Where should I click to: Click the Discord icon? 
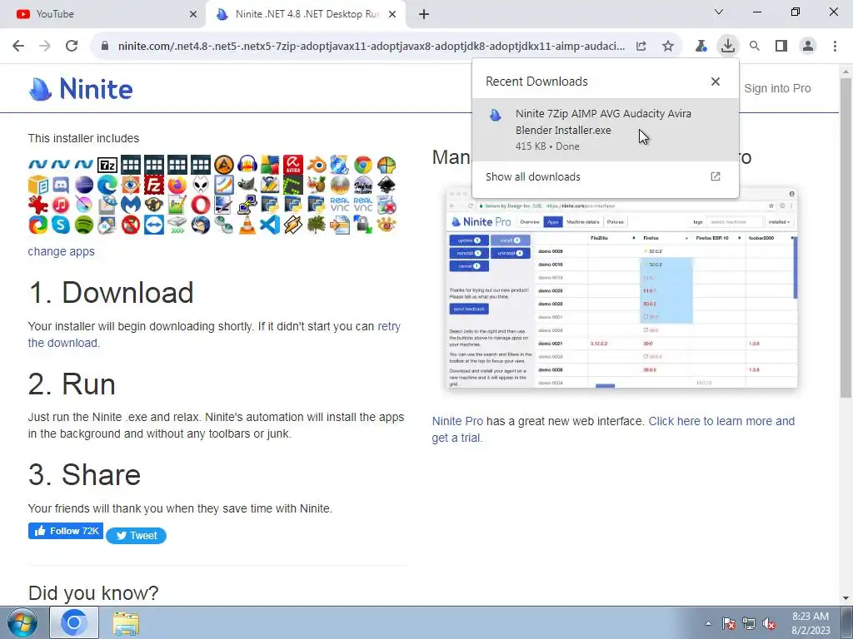61,185
